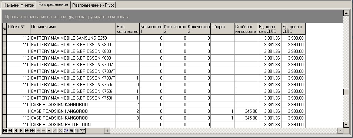Select object 110 S.ERICSSON K800 name cell
Viewport: 353px width, 138px height.
pyautogui.click(x=73, y=45)
